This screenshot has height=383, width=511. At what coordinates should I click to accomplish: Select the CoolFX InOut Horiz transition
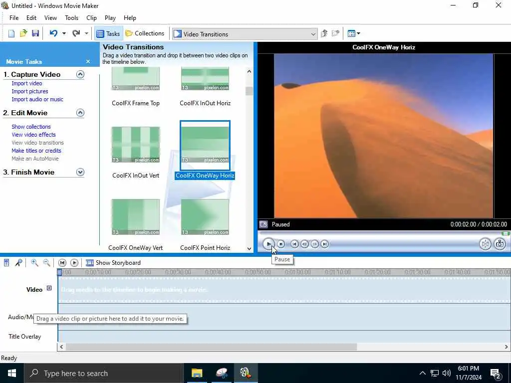coord(205,79)
